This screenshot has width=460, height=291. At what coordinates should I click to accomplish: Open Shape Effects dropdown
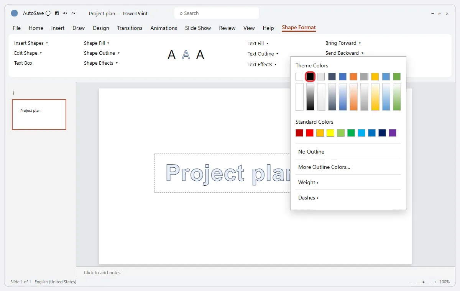(x=101, y=63)
